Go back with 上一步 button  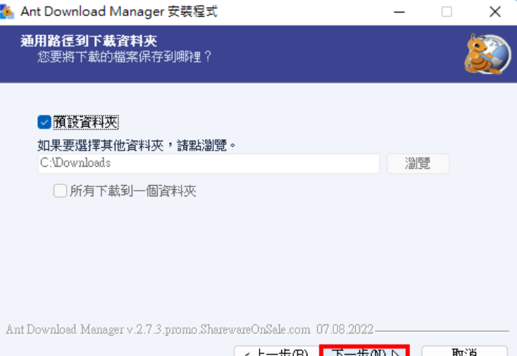point(276,351)
